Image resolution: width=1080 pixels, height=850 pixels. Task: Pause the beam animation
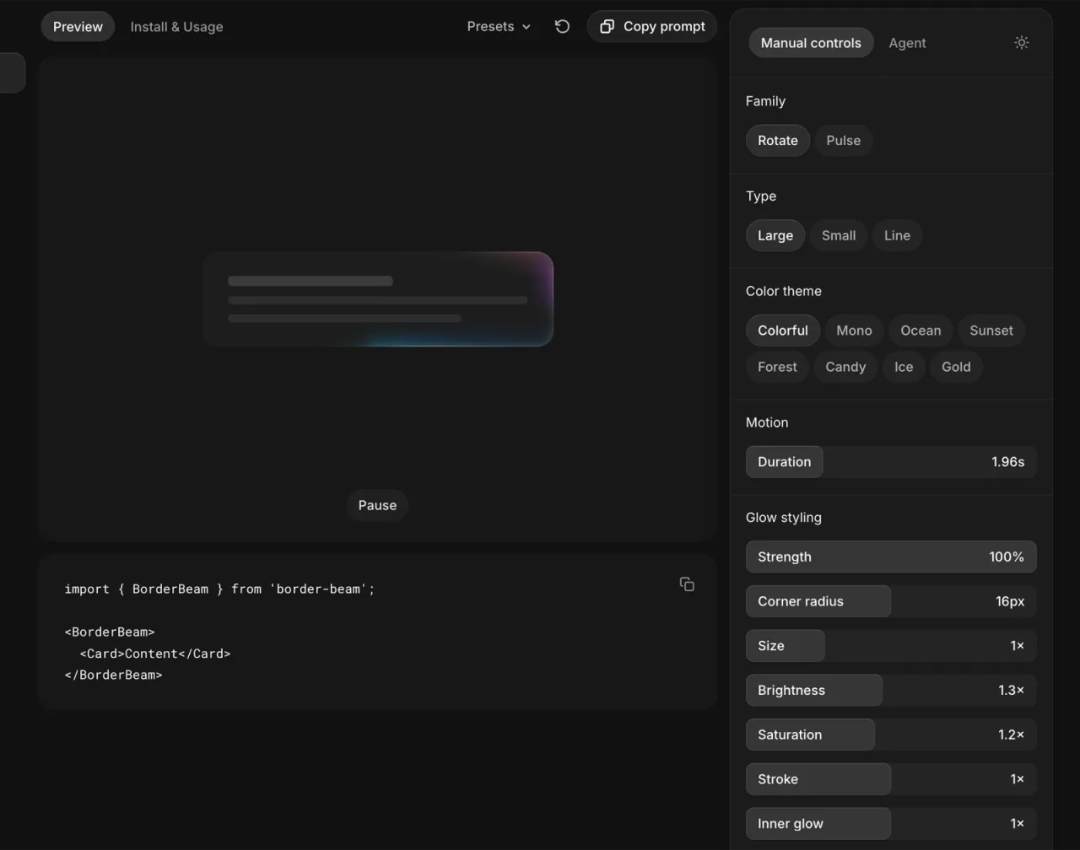(x=377, y=505)
